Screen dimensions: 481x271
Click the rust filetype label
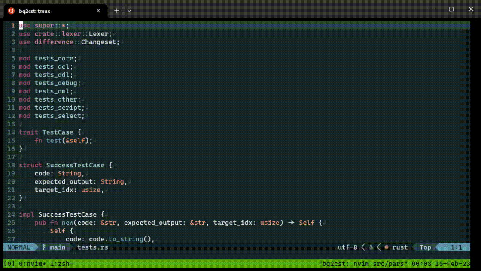coord(400,247)
